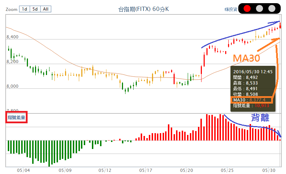The height and width of the screenshot is (174, 286).
Task: Open the 嗨投資 link
Action: [230, 10]
